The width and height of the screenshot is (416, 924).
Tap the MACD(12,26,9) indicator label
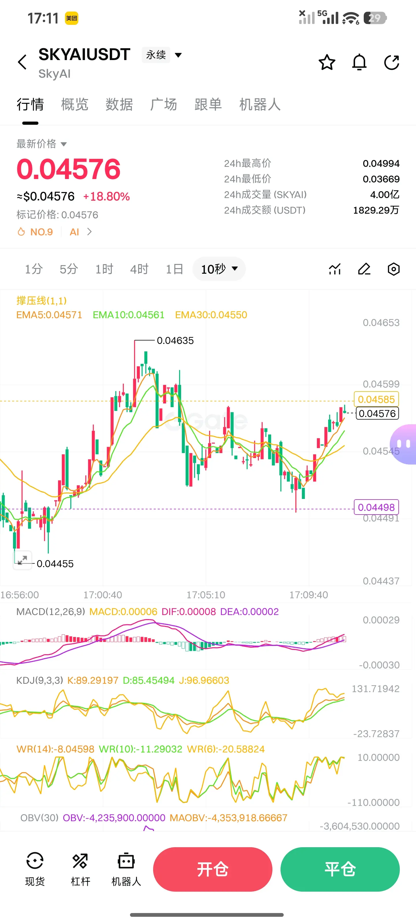coord(51,612)
